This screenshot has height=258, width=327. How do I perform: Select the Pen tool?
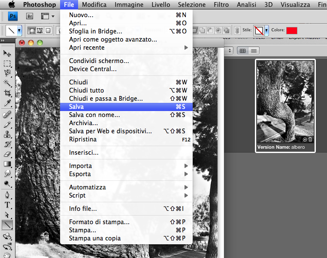coord(7,195)
